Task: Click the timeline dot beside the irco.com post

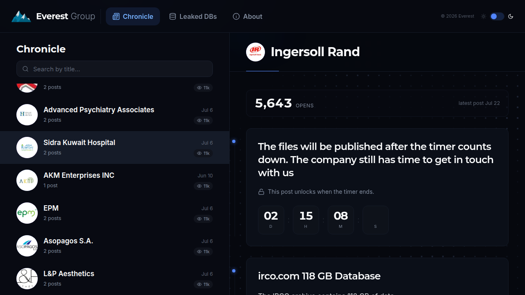Action: pyautogui.click(x=234, y=271)
